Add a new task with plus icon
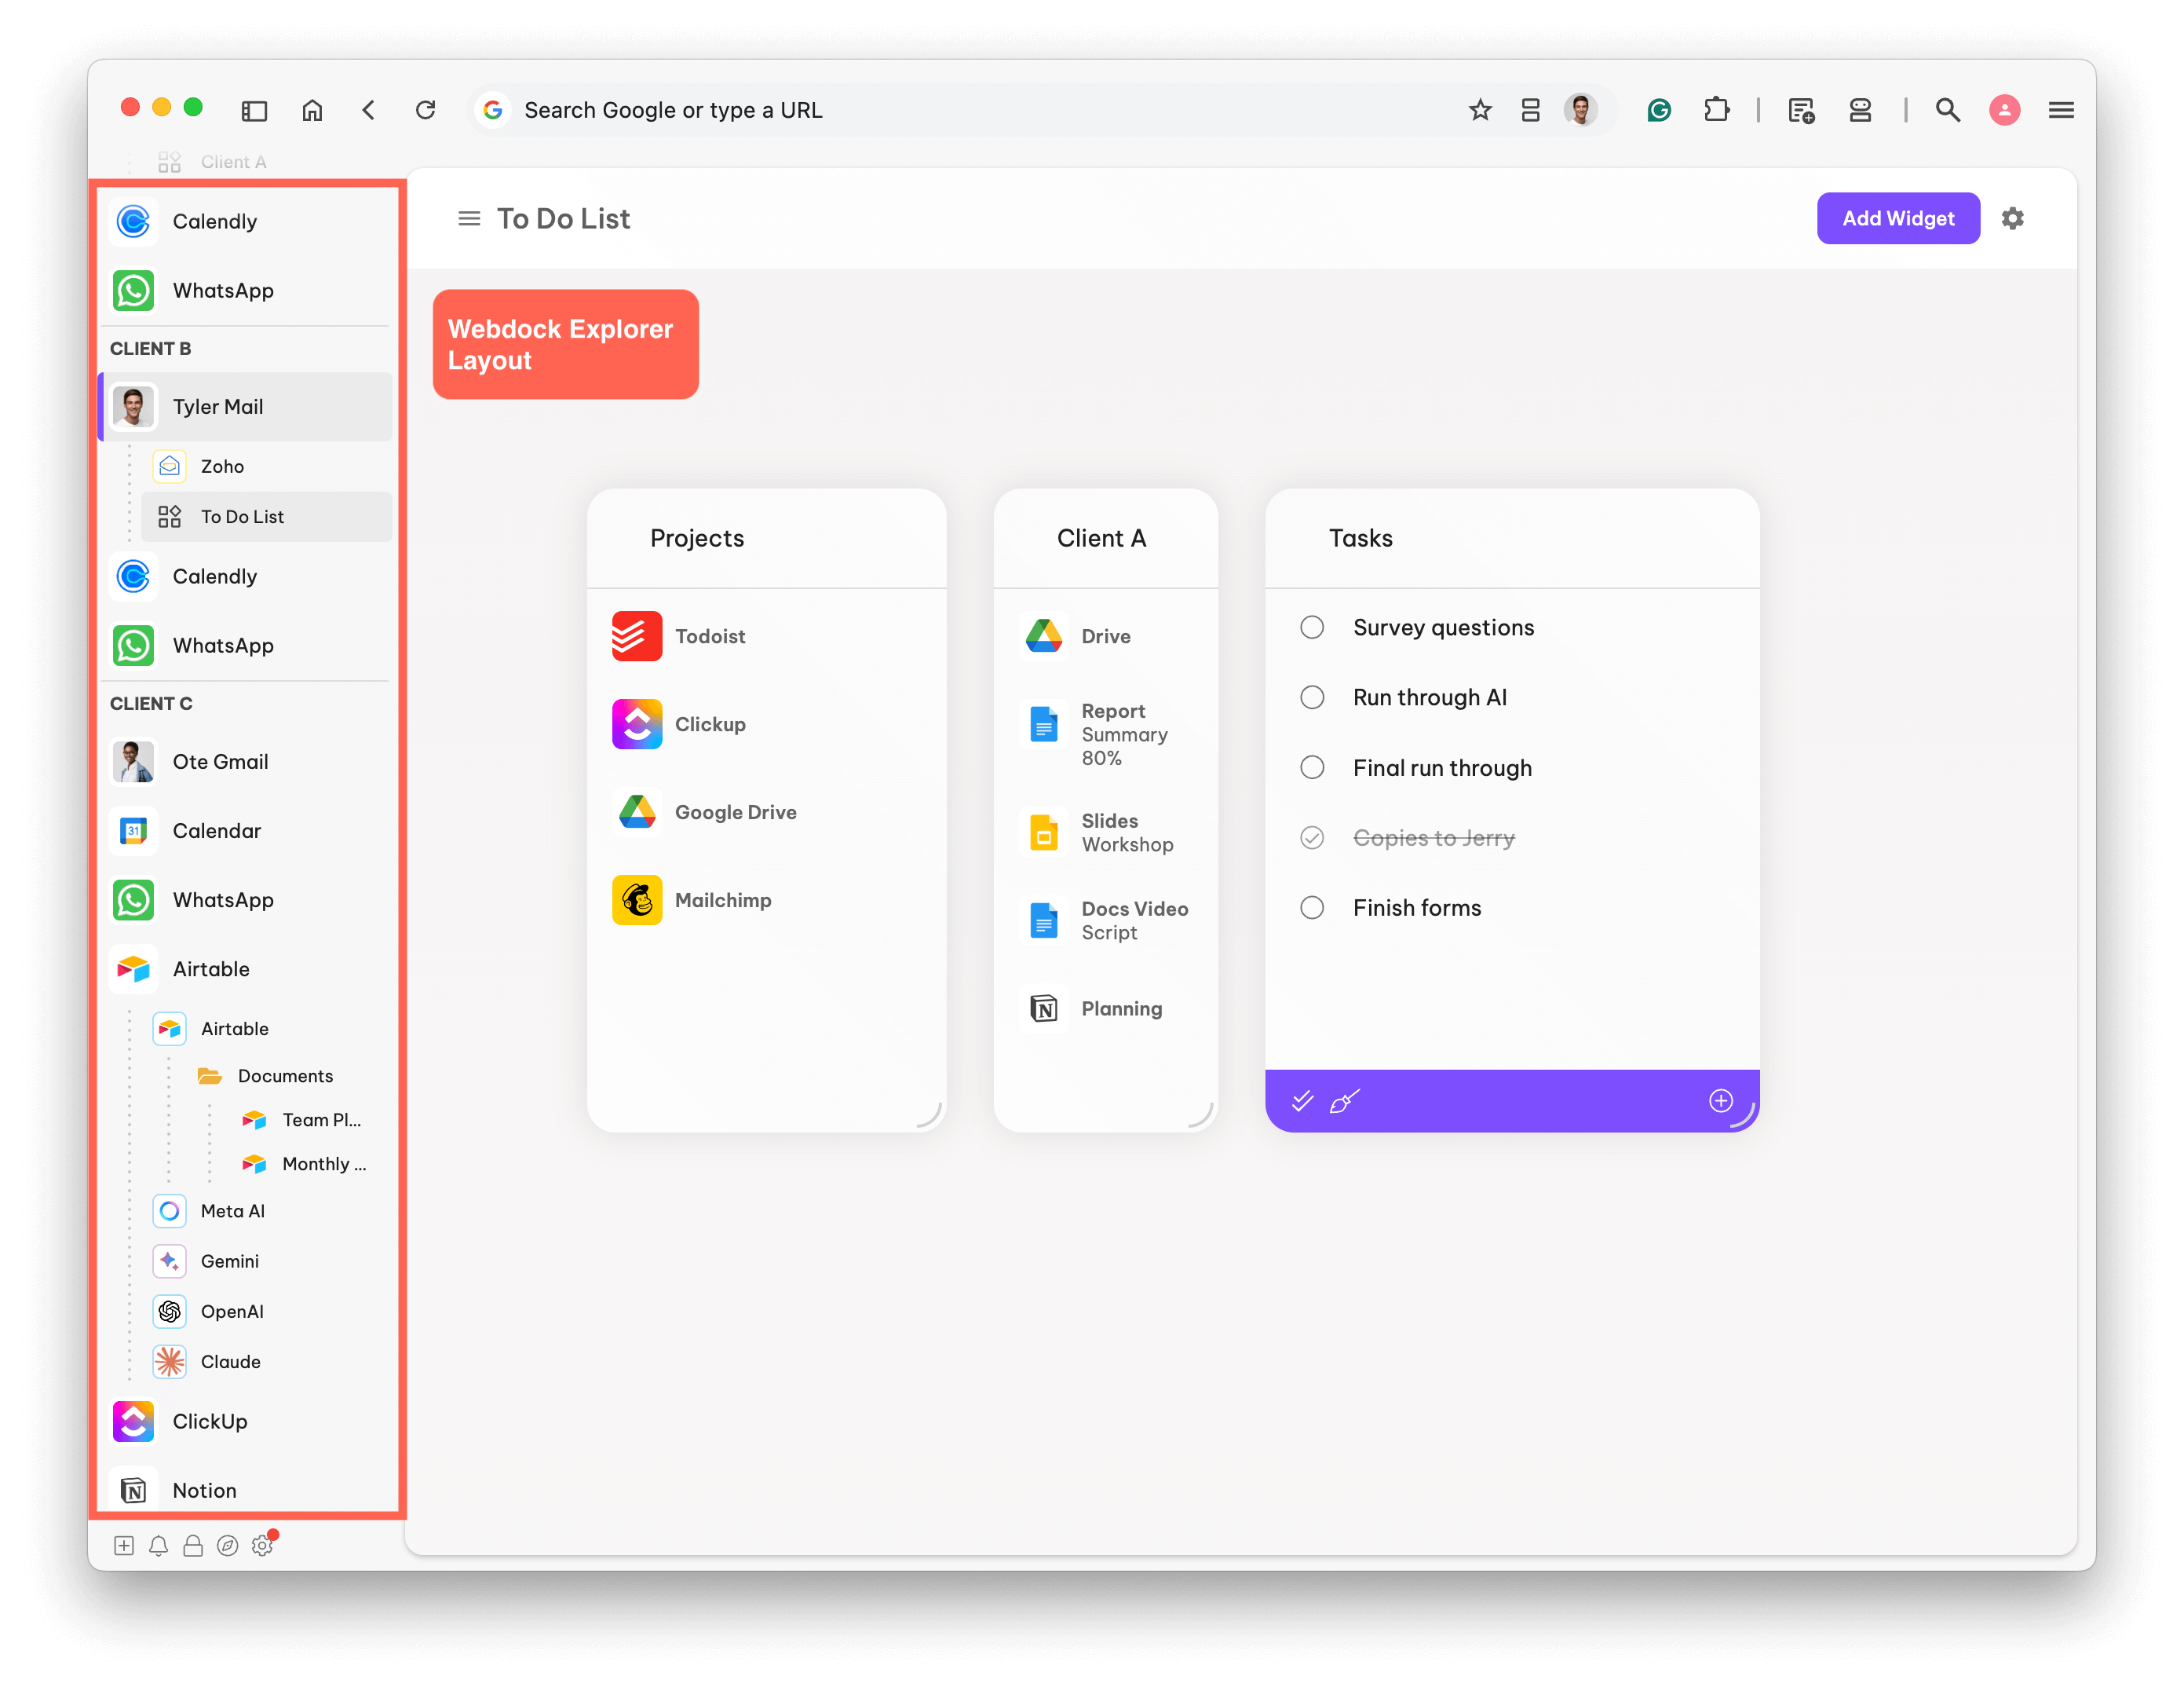The width and height of the screenshot is (2184, 1687). pyautogui.click(x=1720, y=1100)
